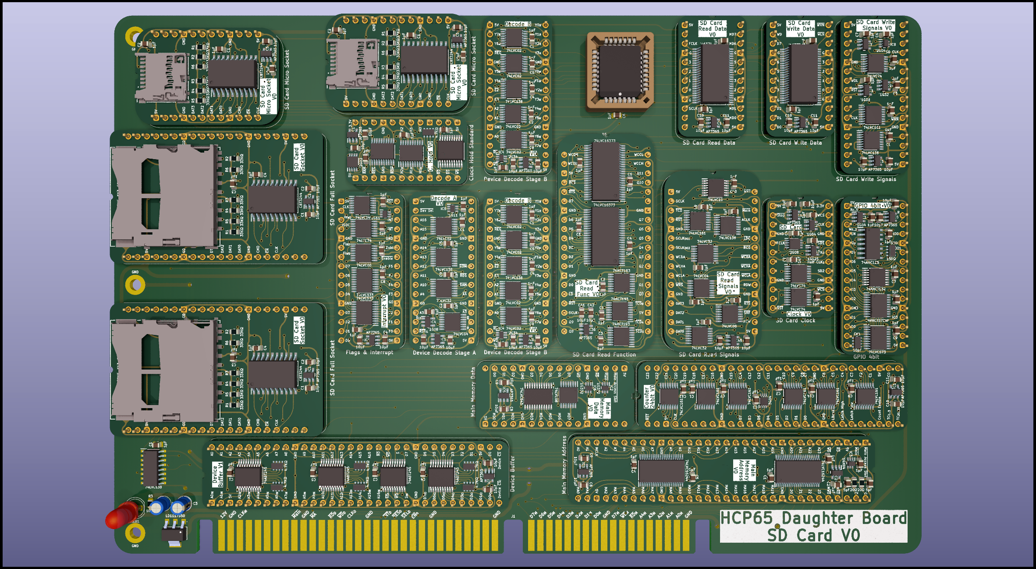Click the SD Card Read Func V0 label

586,288
